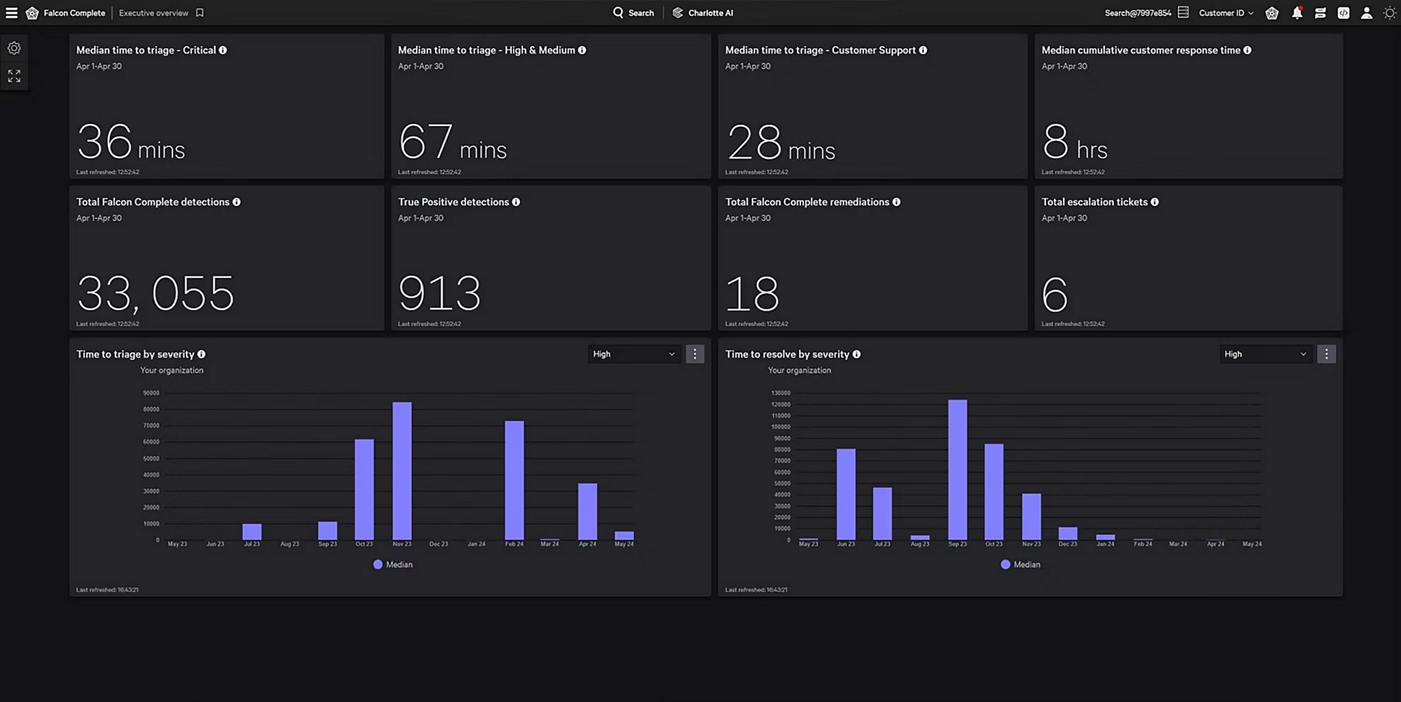Bookmark the Executive overview page
The height and width of the screenshot is (702, 1401).
[x=200, y=13]
